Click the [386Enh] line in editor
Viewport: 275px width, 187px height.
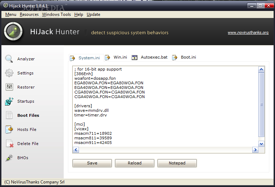tap(84, 74)
